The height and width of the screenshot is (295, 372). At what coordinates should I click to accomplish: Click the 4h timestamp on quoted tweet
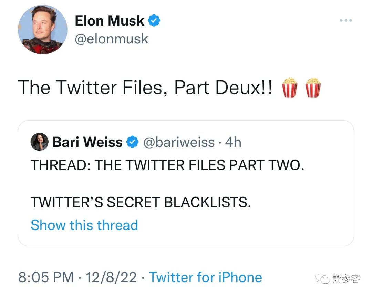click(x=233, y=142)
